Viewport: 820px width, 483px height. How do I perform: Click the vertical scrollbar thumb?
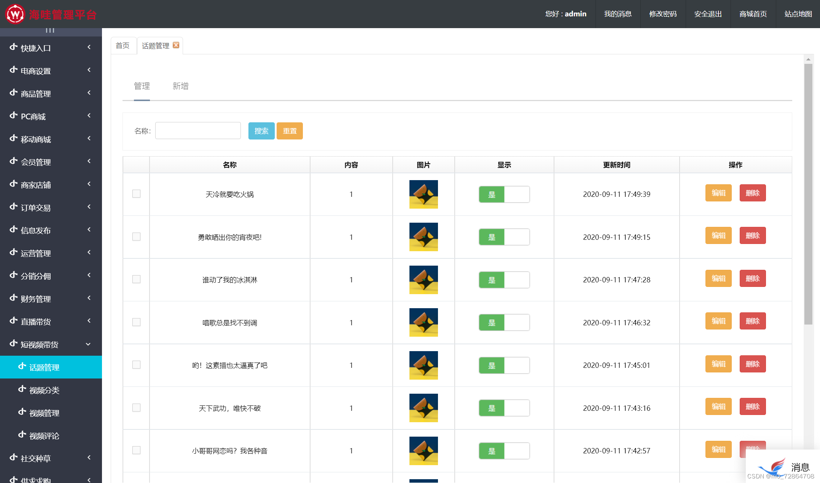(x=808, y=194)
